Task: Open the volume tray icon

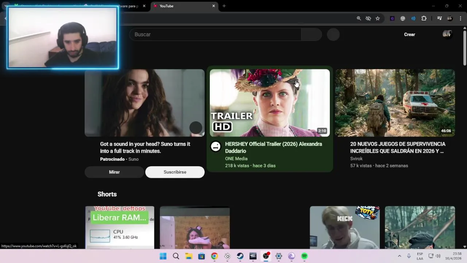Action: [x=438, y=256]
